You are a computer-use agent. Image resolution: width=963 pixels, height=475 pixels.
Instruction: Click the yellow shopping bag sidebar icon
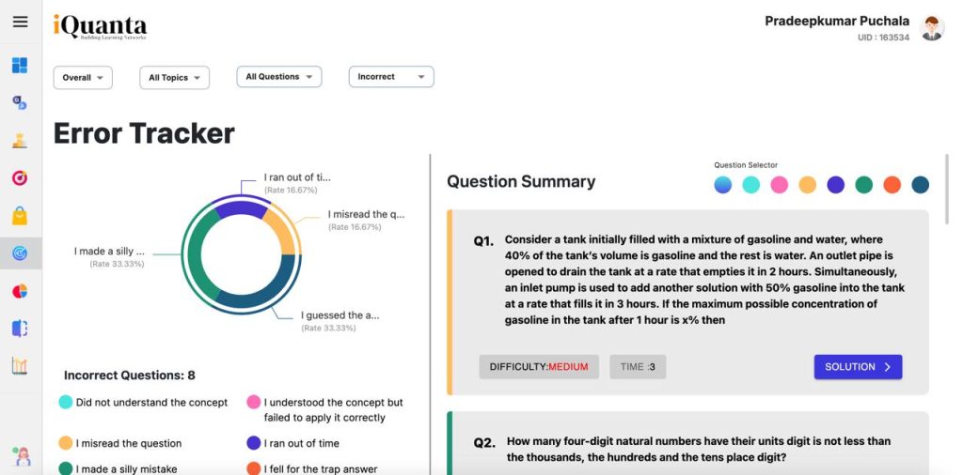tap(20, 215)
